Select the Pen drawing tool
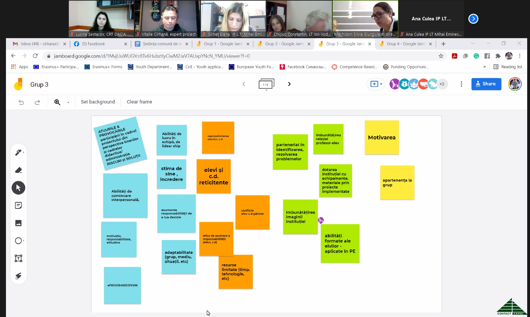Viewport: 530px width, 317px height. [18, 153]
